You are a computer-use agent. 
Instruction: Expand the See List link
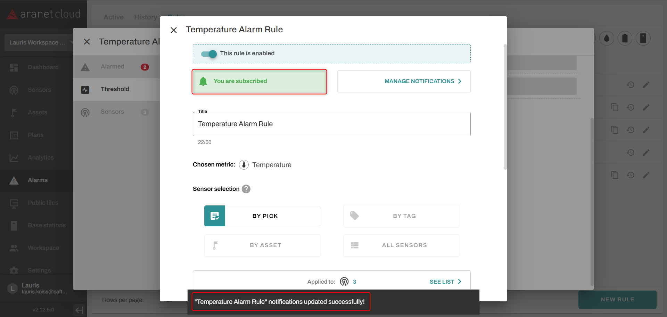coord(445,282)
